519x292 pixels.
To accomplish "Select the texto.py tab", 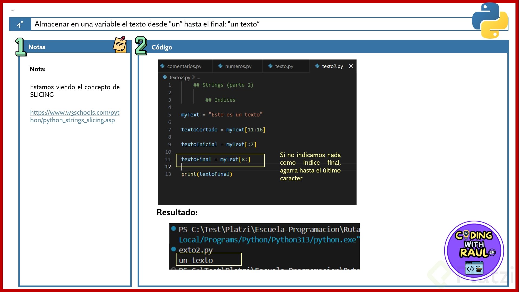I will 284,66.
